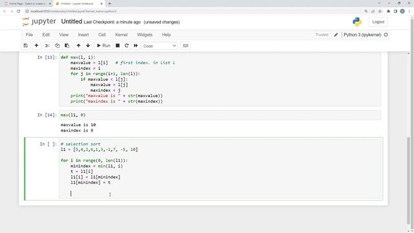Image resolution: width=414 pixels, height=233 pixels.
Task: Click the Trusted notebook indicator
Action: (x=321, y=34)
